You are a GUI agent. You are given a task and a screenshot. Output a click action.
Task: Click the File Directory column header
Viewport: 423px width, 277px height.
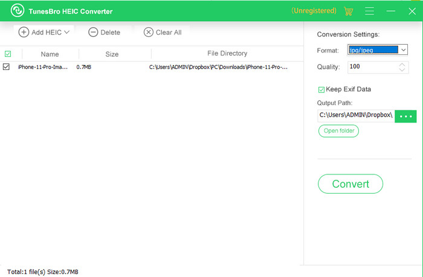(227, 53)
